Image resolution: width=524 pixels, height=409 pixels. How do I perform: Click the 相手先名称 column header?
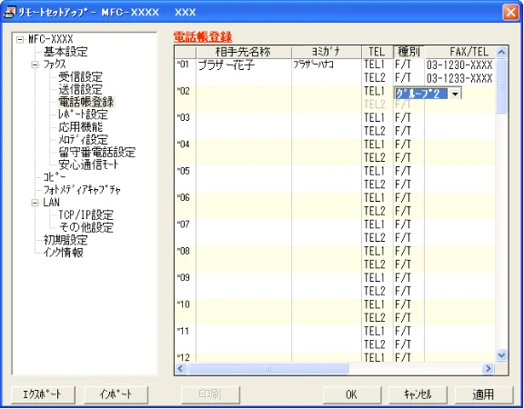244,52
